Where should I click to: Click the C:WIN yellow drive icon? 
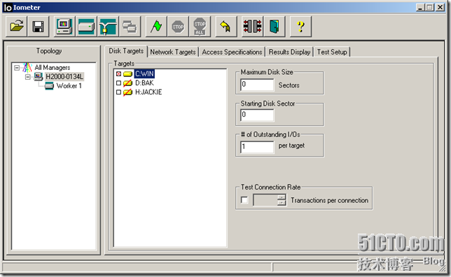pyautogui.click(x=127, y=74)
